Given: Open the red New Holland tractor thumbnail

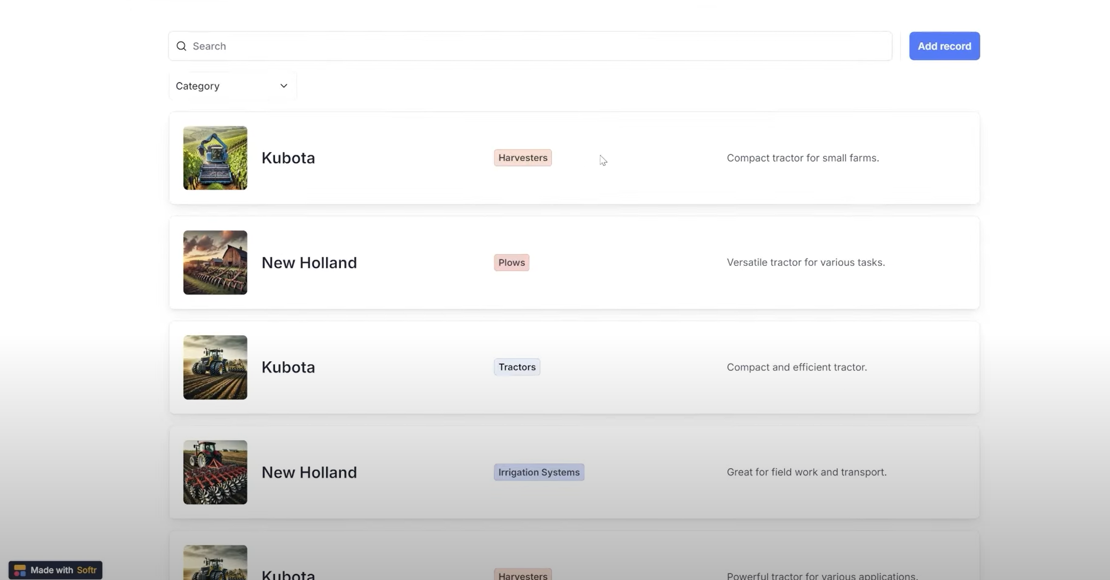Looking at the screenshot, I should [215, 472].
